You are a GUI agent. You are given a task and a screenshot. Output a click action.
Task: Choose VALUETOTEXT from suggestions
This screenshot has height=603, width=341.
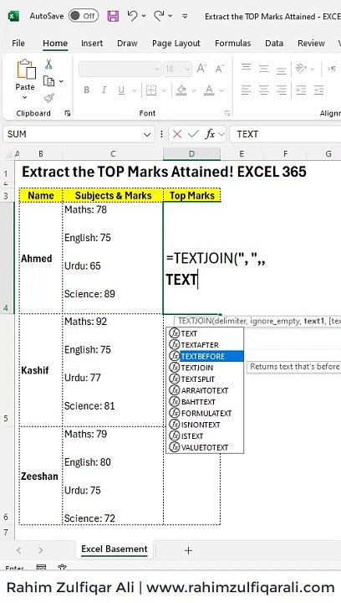(205, 447)
